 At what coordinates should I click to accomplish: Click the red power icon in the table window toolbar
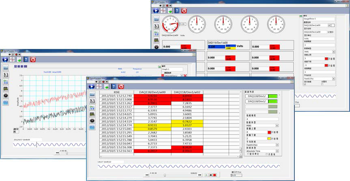[x=121, y=86]
